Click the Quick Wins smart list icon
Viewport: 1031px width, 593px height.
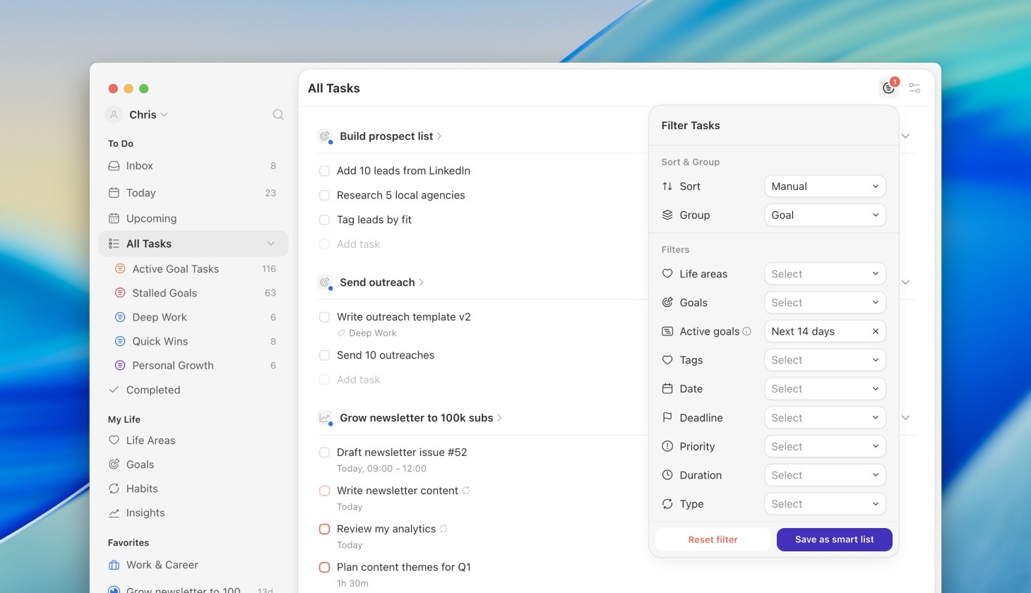[120, 341]
